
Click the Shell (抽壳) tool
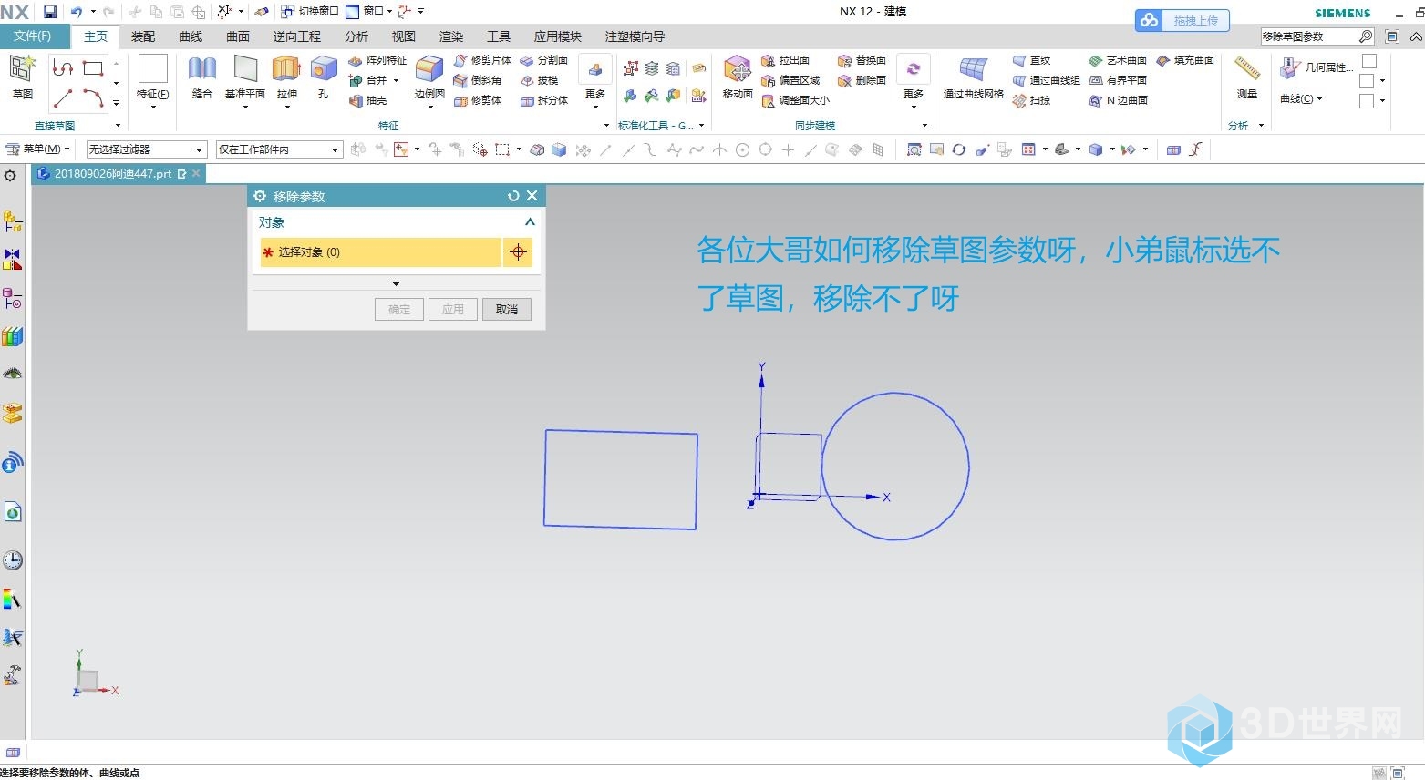click(x=368, y=100)
